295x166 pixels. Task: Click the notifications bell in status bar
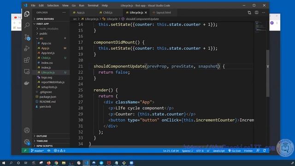click(x=264, y=151)
